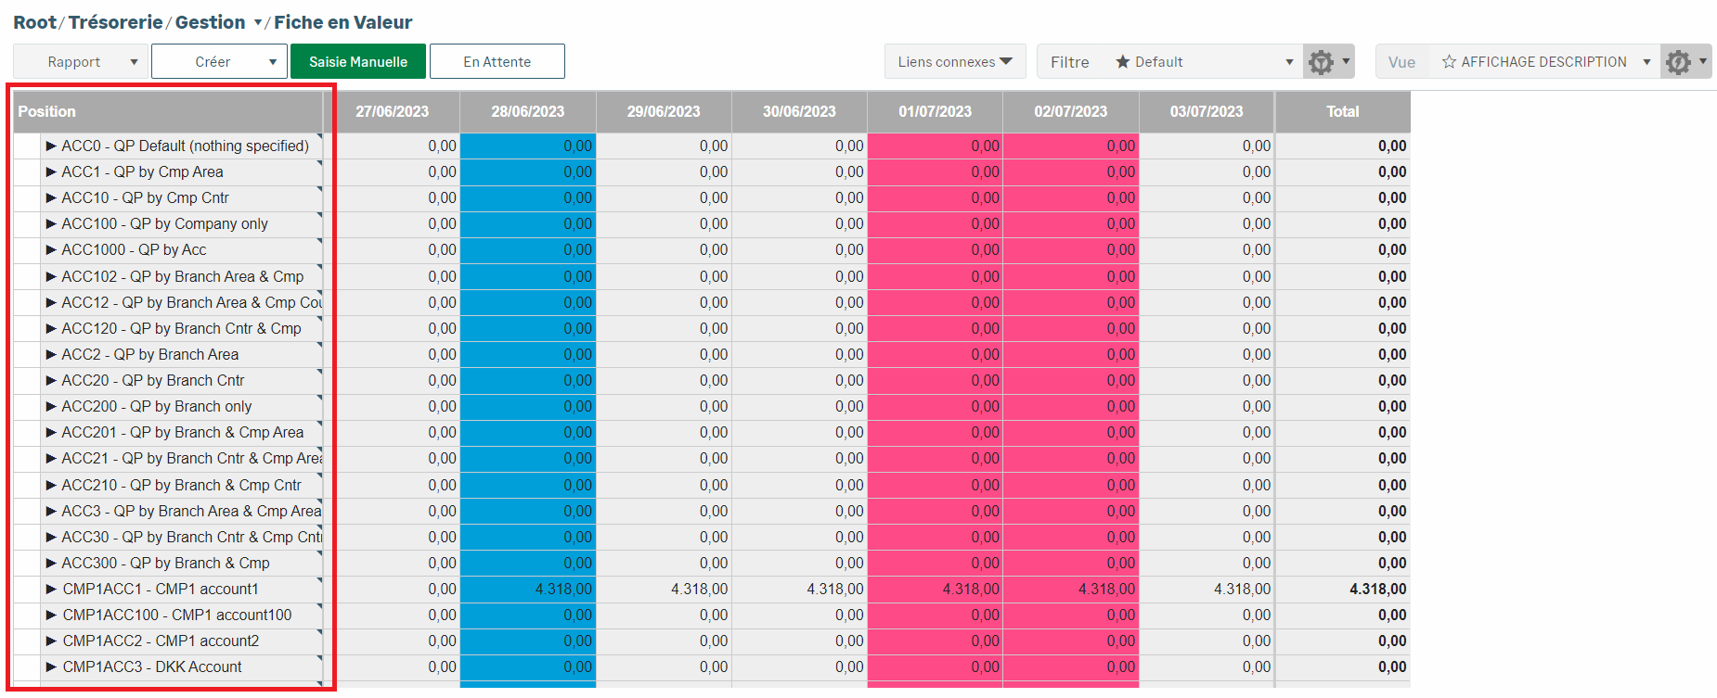The image size is (1717, 698).
Task: Select blue 4.318,00 cell under 28/06/2023
Action: (527, 590)
